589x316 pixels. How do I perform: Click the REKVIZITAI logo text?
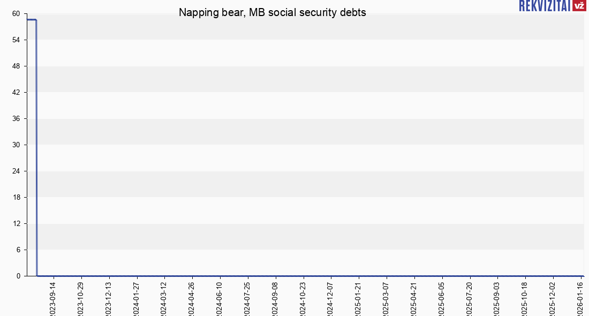(x=545, y=5)
